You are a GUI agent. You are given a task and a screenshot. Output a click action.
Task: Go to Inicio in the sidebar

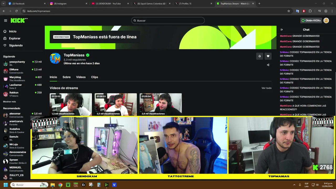(x=13, y=31)
